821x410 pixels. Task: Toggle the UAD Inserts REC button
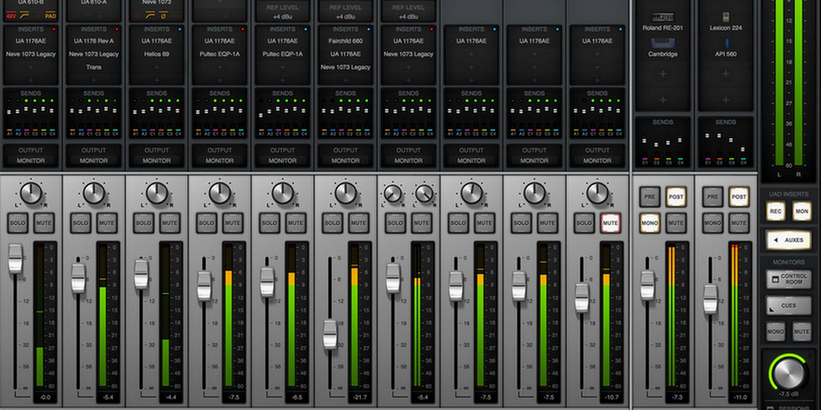(776, 212)
